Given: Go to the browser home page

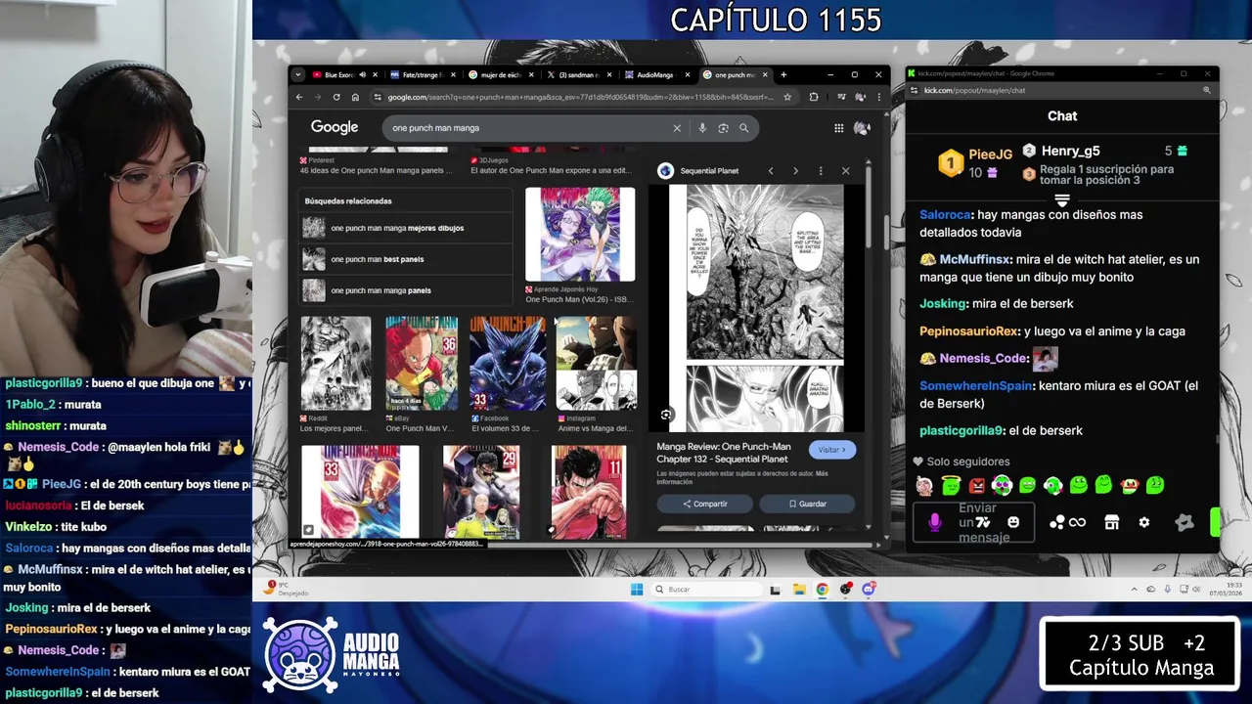Looking at the screenshot, I should 355,97.
